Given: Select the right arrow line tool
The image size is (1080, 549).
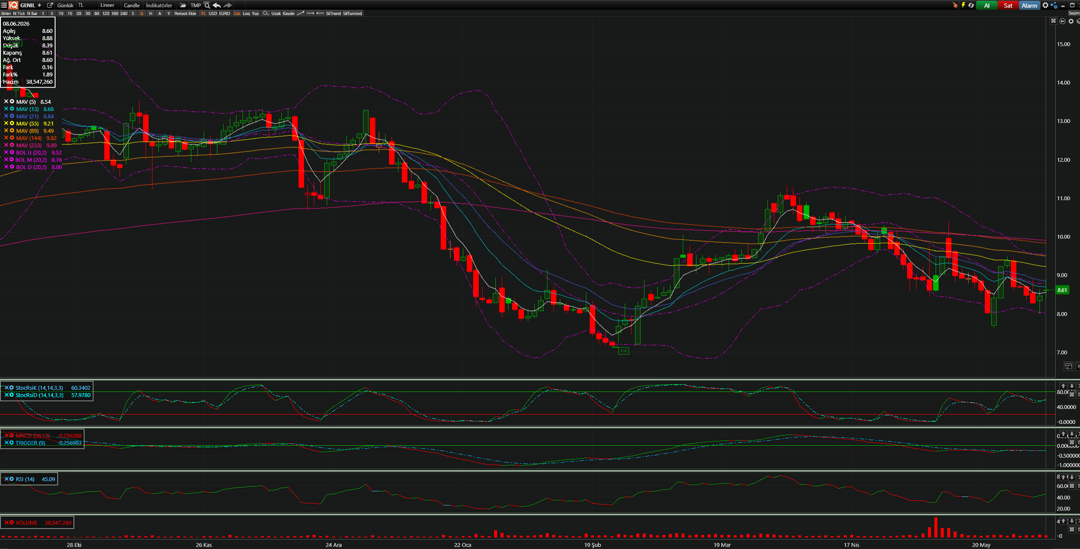Looking at the screenshot, I should 310,13.
